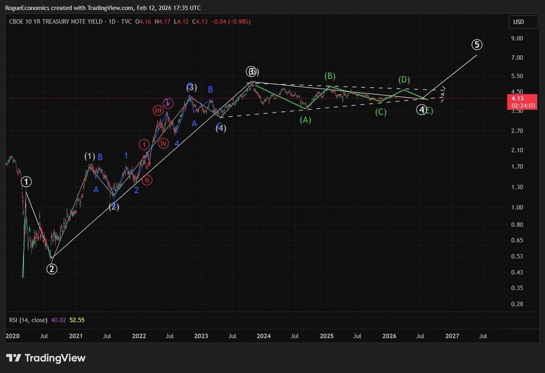Select the green (D) wave label
Screen dimensions: 545x373
tap(404, 80)
